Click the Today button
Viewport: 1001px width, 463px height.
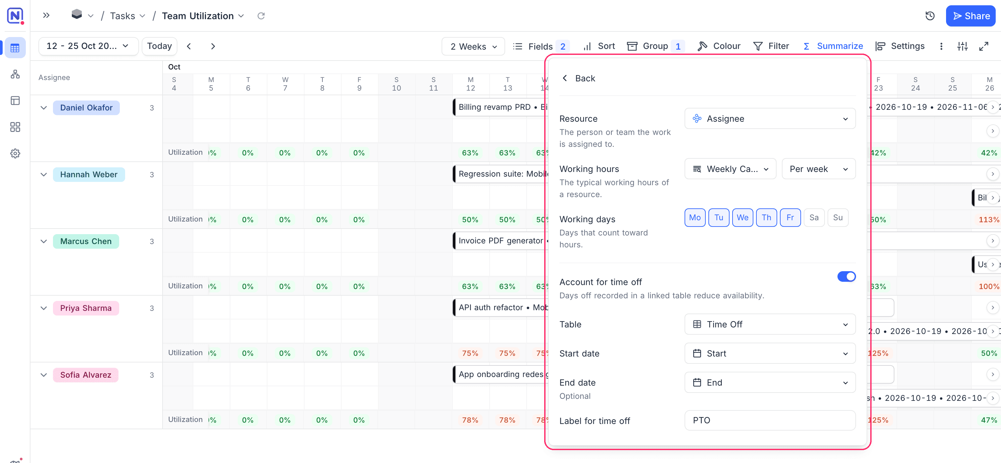click(159, 46)
